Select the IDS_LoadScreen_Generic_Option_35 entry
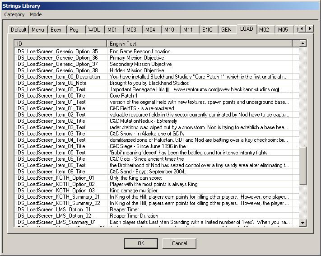 tap(57, 51)
